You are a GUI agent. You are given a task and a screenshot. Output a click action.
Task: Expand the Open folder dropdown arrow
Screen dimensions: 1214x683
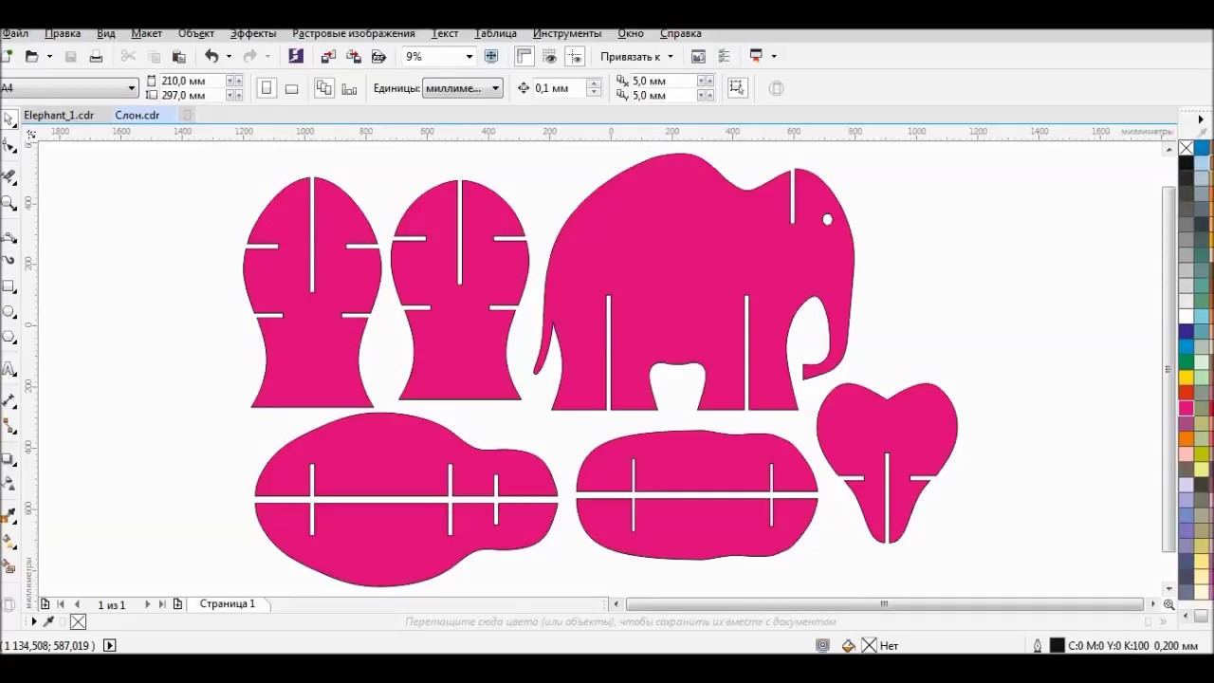pos(48,57)
